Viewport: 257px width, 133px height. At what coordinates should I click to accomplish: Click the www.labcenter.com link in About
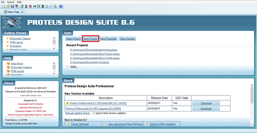[x=30, y=95]
